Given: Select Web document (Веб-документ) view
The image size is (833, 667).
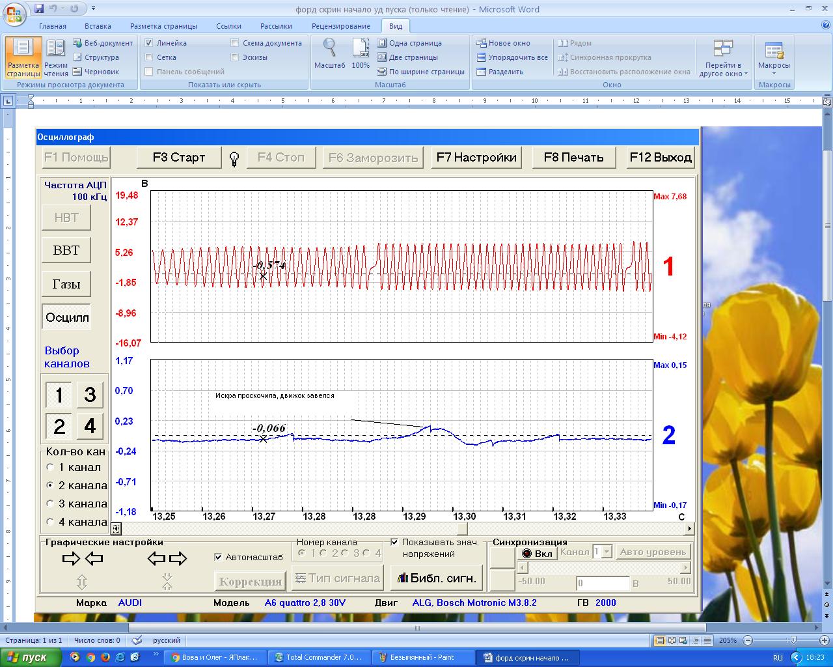Looking at the screenshot, I should coord(103,43).
